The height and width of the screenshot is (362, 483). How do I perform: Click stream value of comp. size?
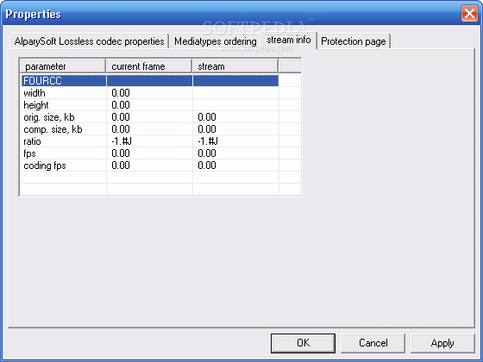pos(207,129)
